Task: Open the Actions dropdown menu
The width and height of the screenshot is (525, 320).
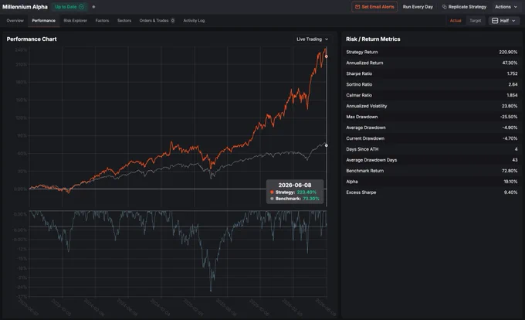Action: pos(506,7)
